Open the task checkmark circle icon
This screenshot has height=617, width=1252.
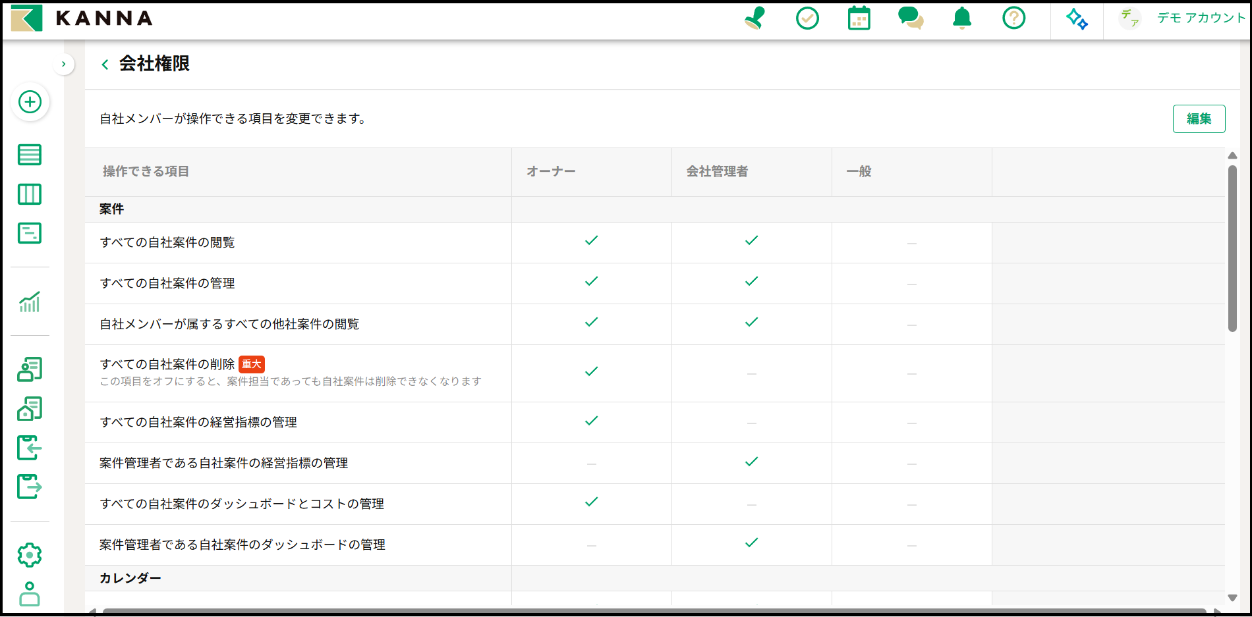click(807, 18)
